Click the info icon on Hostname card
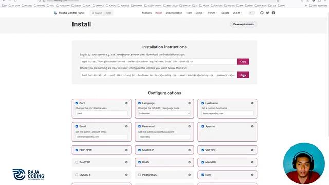Image resolution: width=329 pixels, height=185 pixels. click(252, 103)
